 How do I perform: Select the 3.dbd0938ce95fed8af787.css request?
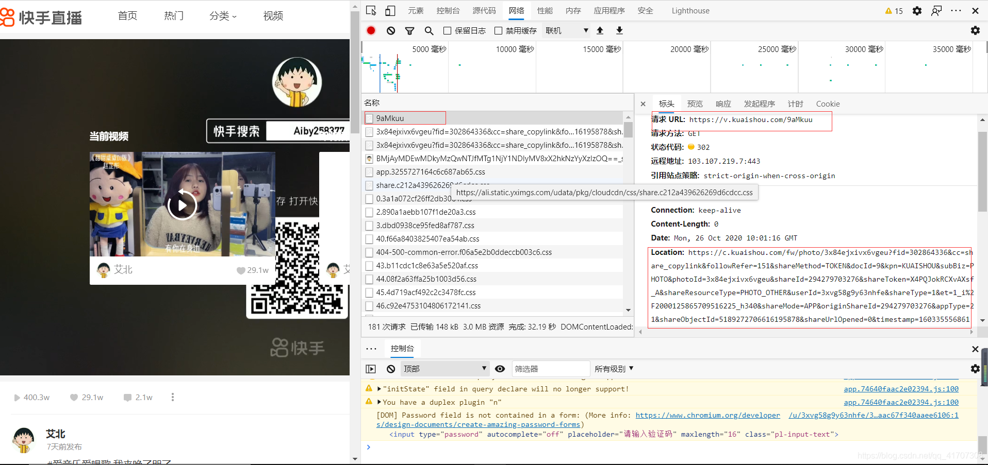point(492,226)
